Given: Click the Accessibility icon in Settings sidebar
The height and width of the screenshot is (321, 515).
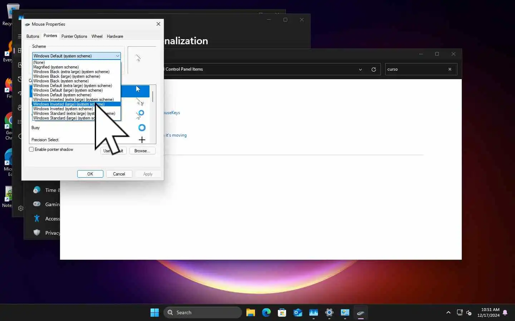Looking at the screenshot, I should point(36,218).
